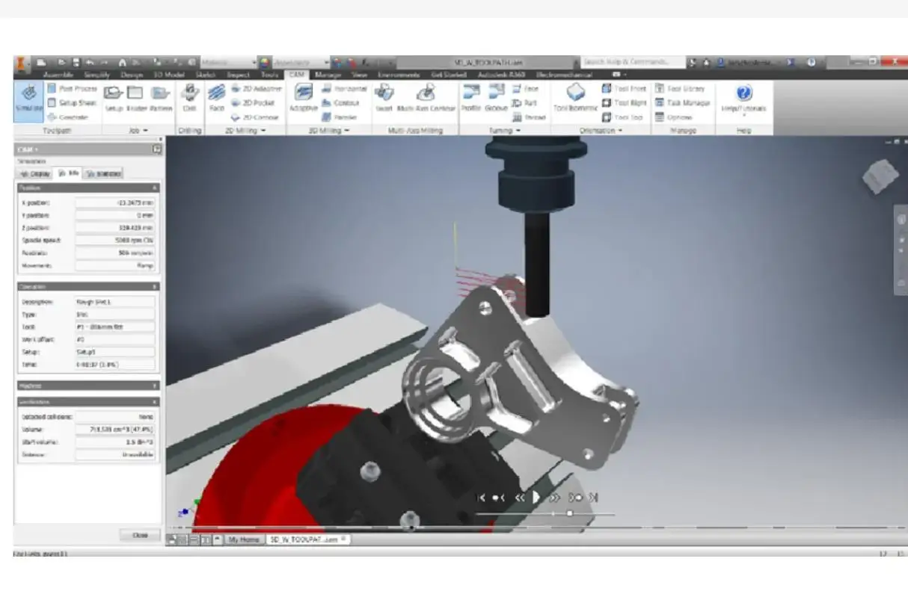Viewport: 908px width, 594px height.
Task: Switch to Tool Front orientation
Action: [623, 89]
